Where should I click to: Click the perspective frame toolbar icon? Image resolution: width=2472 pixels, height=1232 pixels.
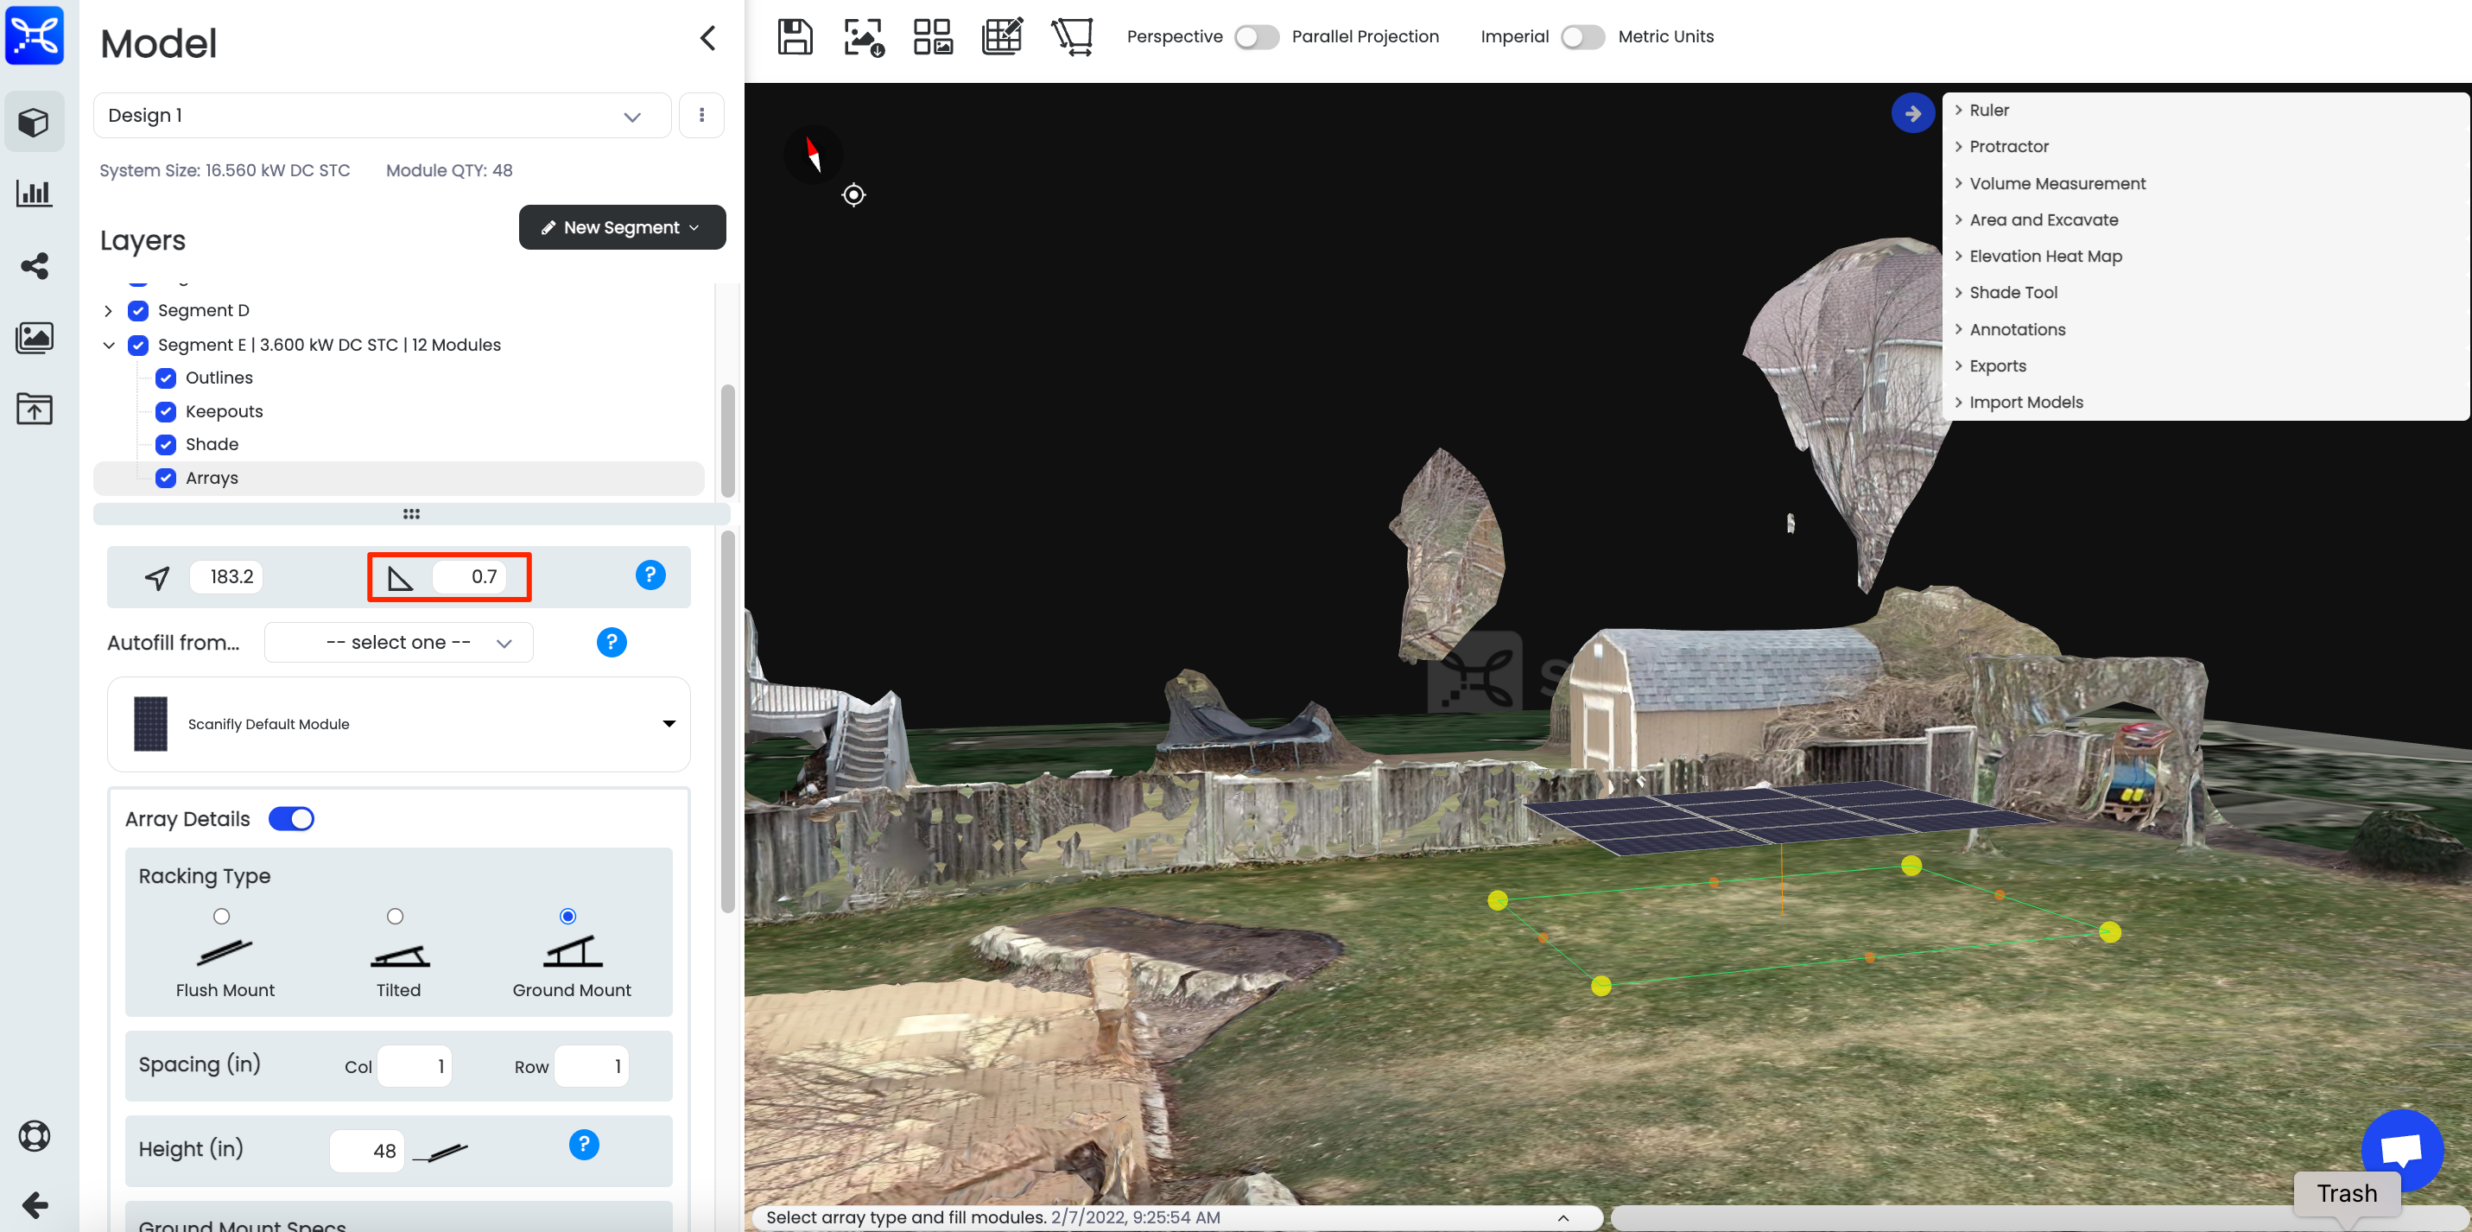pos(1073,36)
